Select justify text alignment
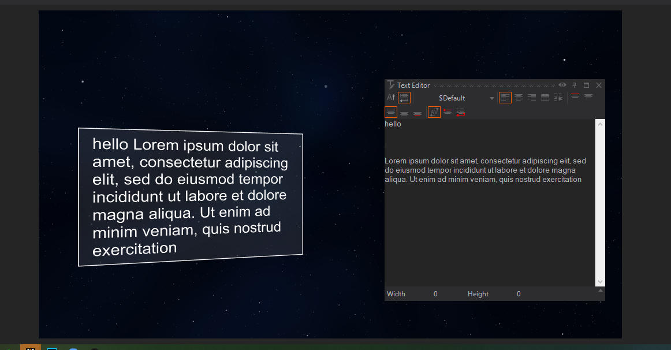Viewport: 671px width, 350px height. (x=545, y=98)
